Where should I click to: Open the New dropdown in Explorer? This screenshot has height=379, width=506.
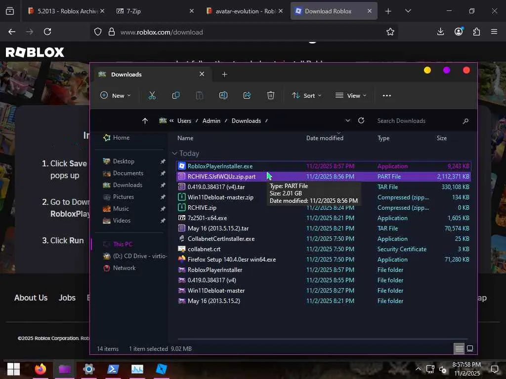[116, 95]
